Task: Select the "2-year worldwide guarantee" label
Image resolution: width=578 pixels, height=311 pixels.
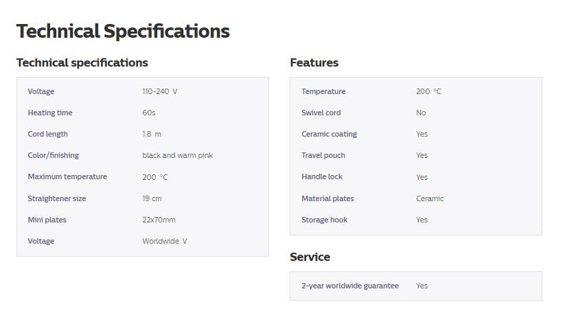Action: 350,286
